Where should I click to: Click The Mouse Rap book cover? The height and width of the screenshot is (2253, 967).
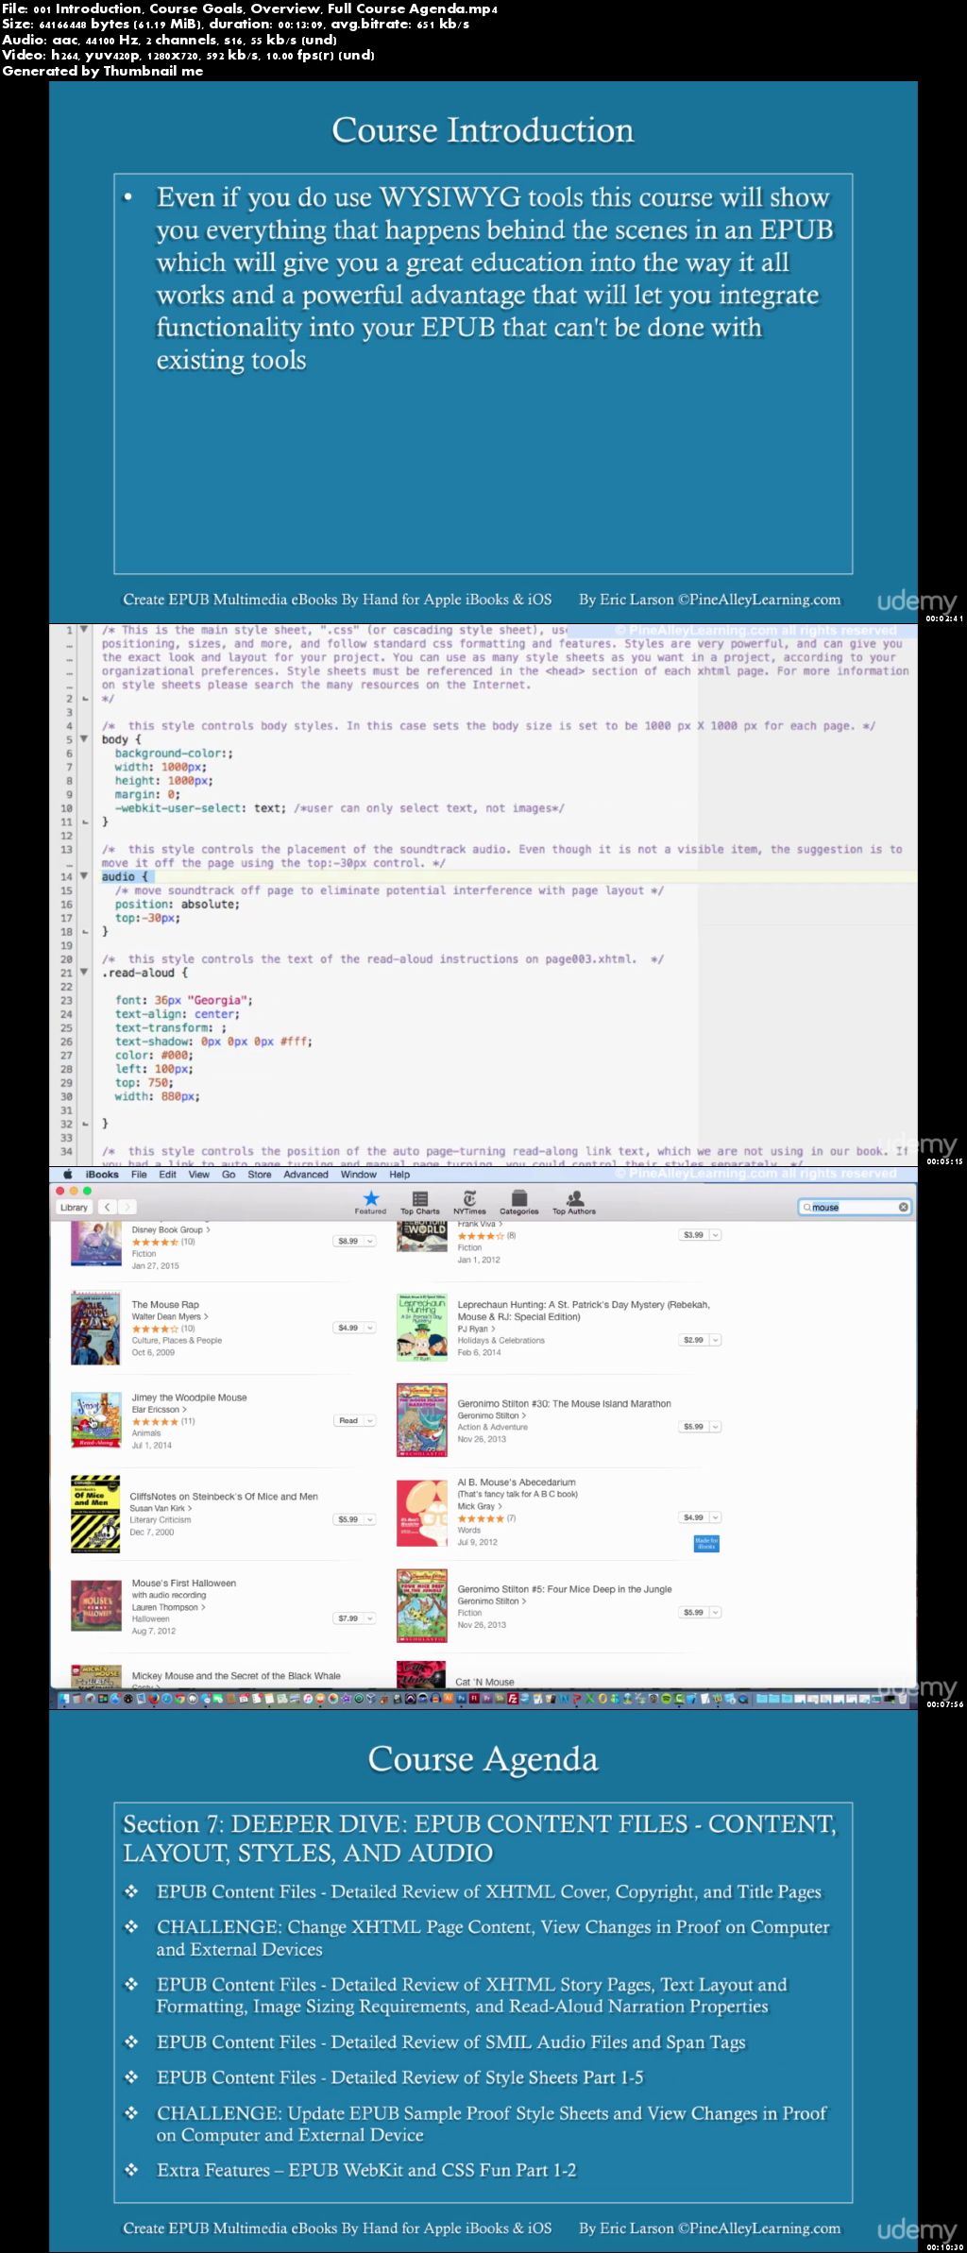[95, 1329]
